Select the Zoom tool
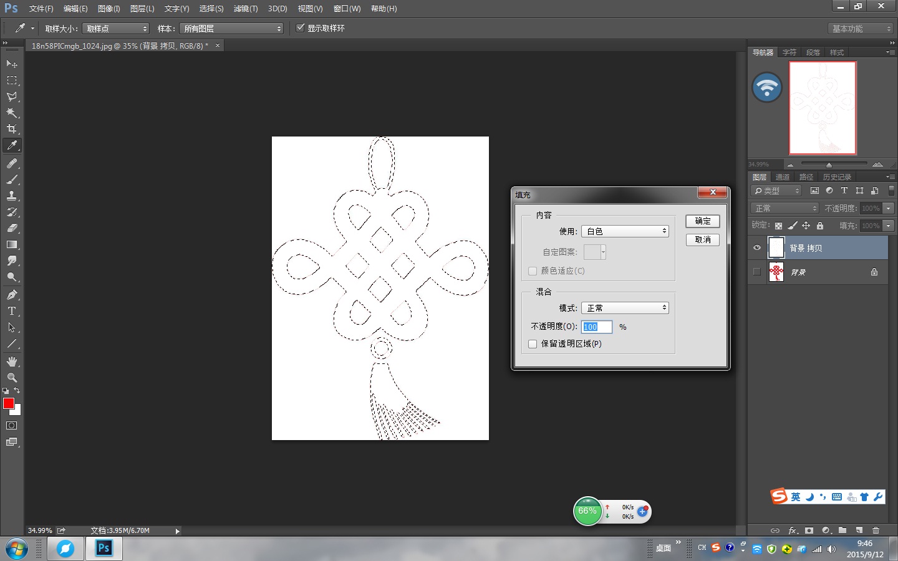Viewport: 898px width, 561px height. 12,378
